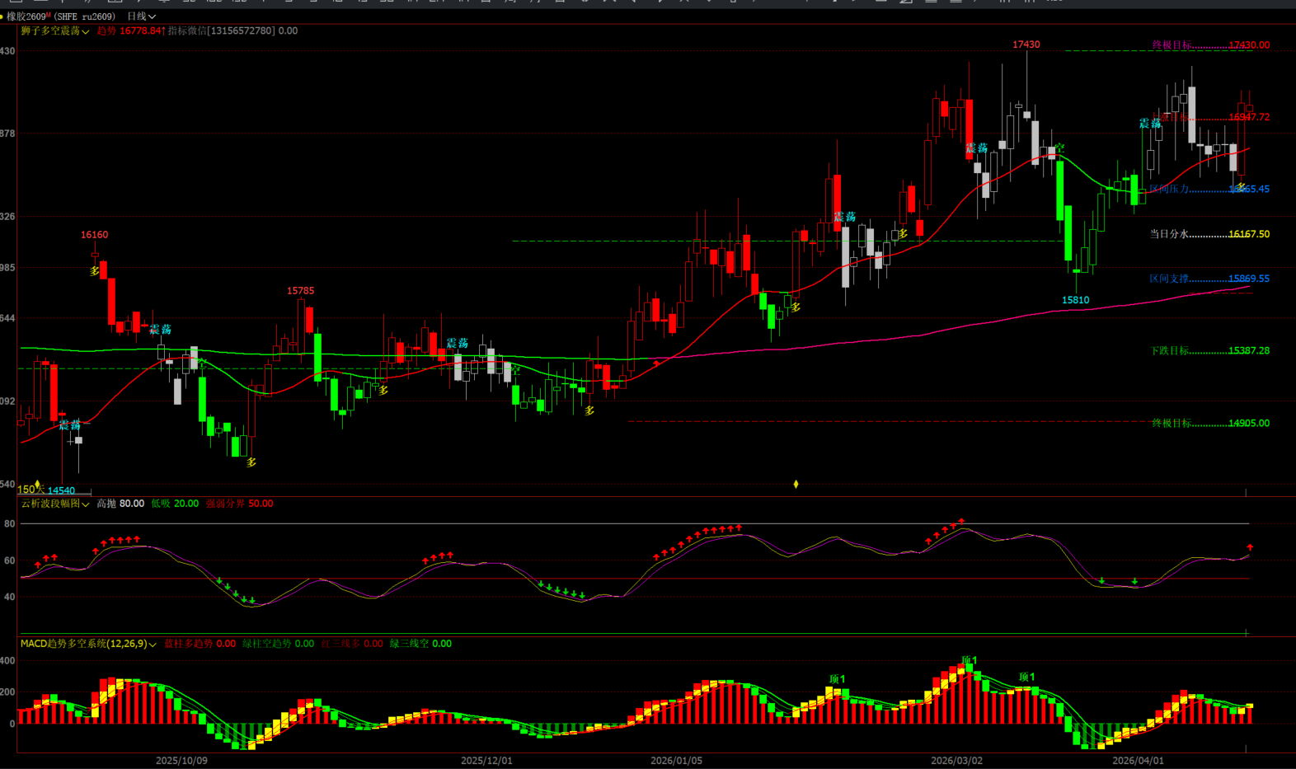1296x769 pixels.
Task: Click the 区间支撑 15869.55 level label
Action: point(1209,279)
